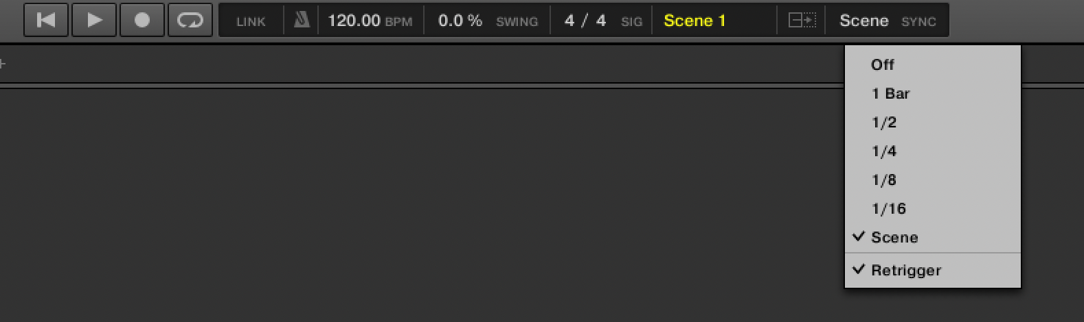Adjust the 0.0 % swing value
The height and width of the screenshot is (322, 1084).
coord(460,21)
